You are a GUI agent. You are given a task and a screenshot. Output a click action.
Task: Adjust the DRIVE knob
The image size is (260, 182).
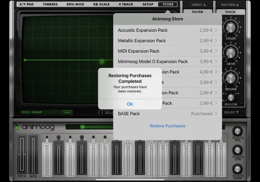[x=231, y=54]
